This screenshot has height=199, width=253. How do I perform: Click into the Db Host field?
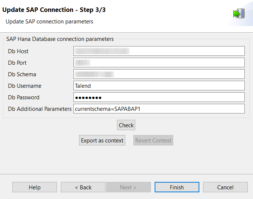coord(159,51)
